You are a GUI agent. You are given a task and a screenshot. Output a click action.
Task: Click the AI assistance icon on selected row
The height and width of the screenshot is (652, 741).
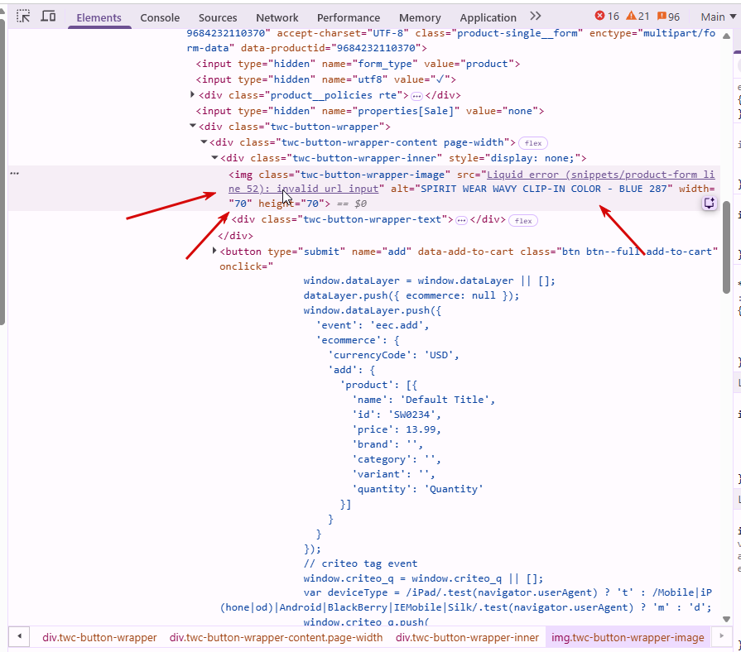click(x=710, y=204)
